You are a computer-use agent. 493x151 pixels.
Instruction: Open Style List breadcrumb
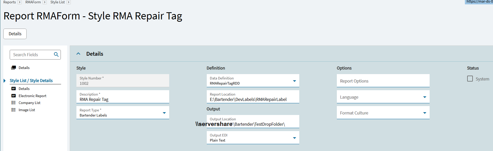[x=58, y=2]
